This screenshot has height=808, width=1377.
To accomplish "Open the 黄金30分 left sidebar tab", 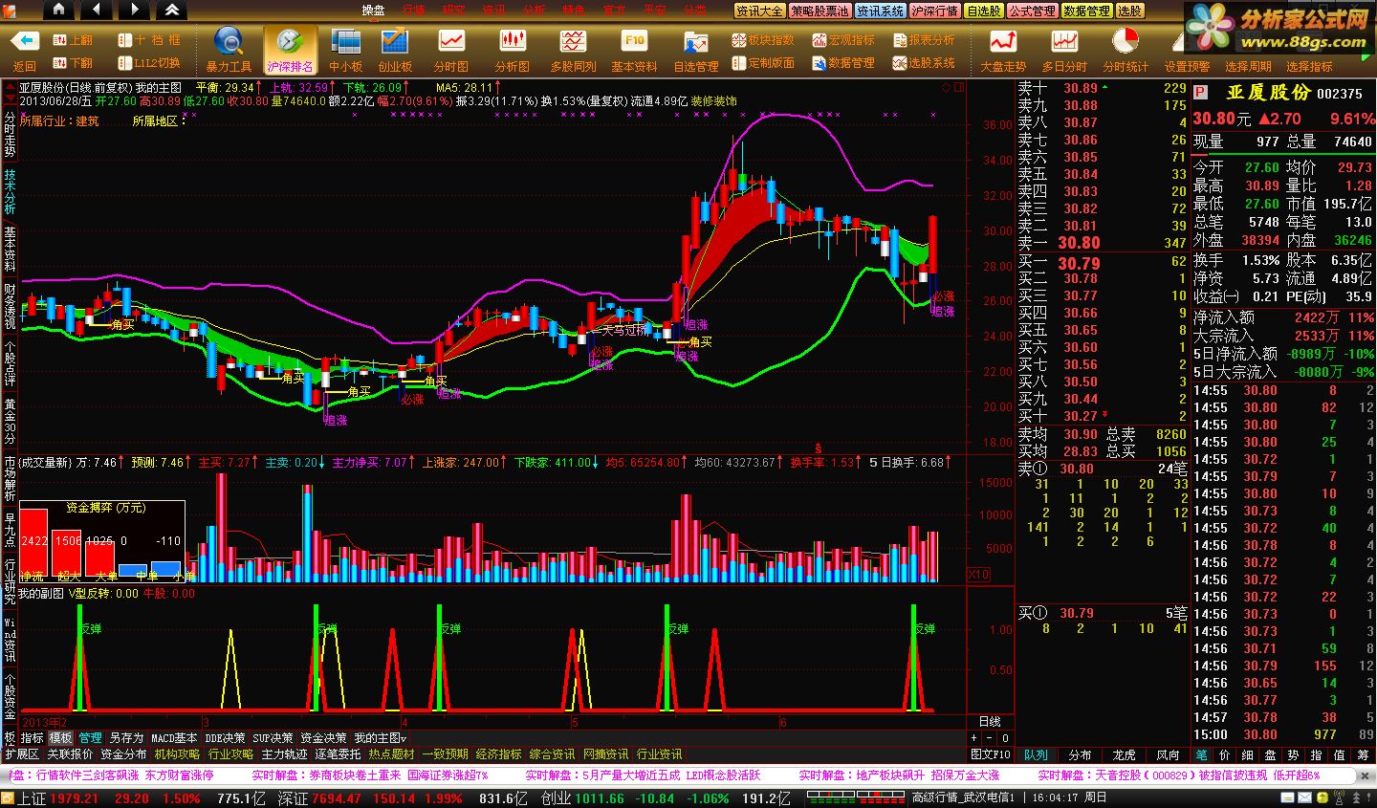I will point(9,422).
